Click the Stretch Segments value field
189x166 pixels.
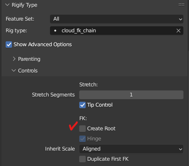click(131, 95)
